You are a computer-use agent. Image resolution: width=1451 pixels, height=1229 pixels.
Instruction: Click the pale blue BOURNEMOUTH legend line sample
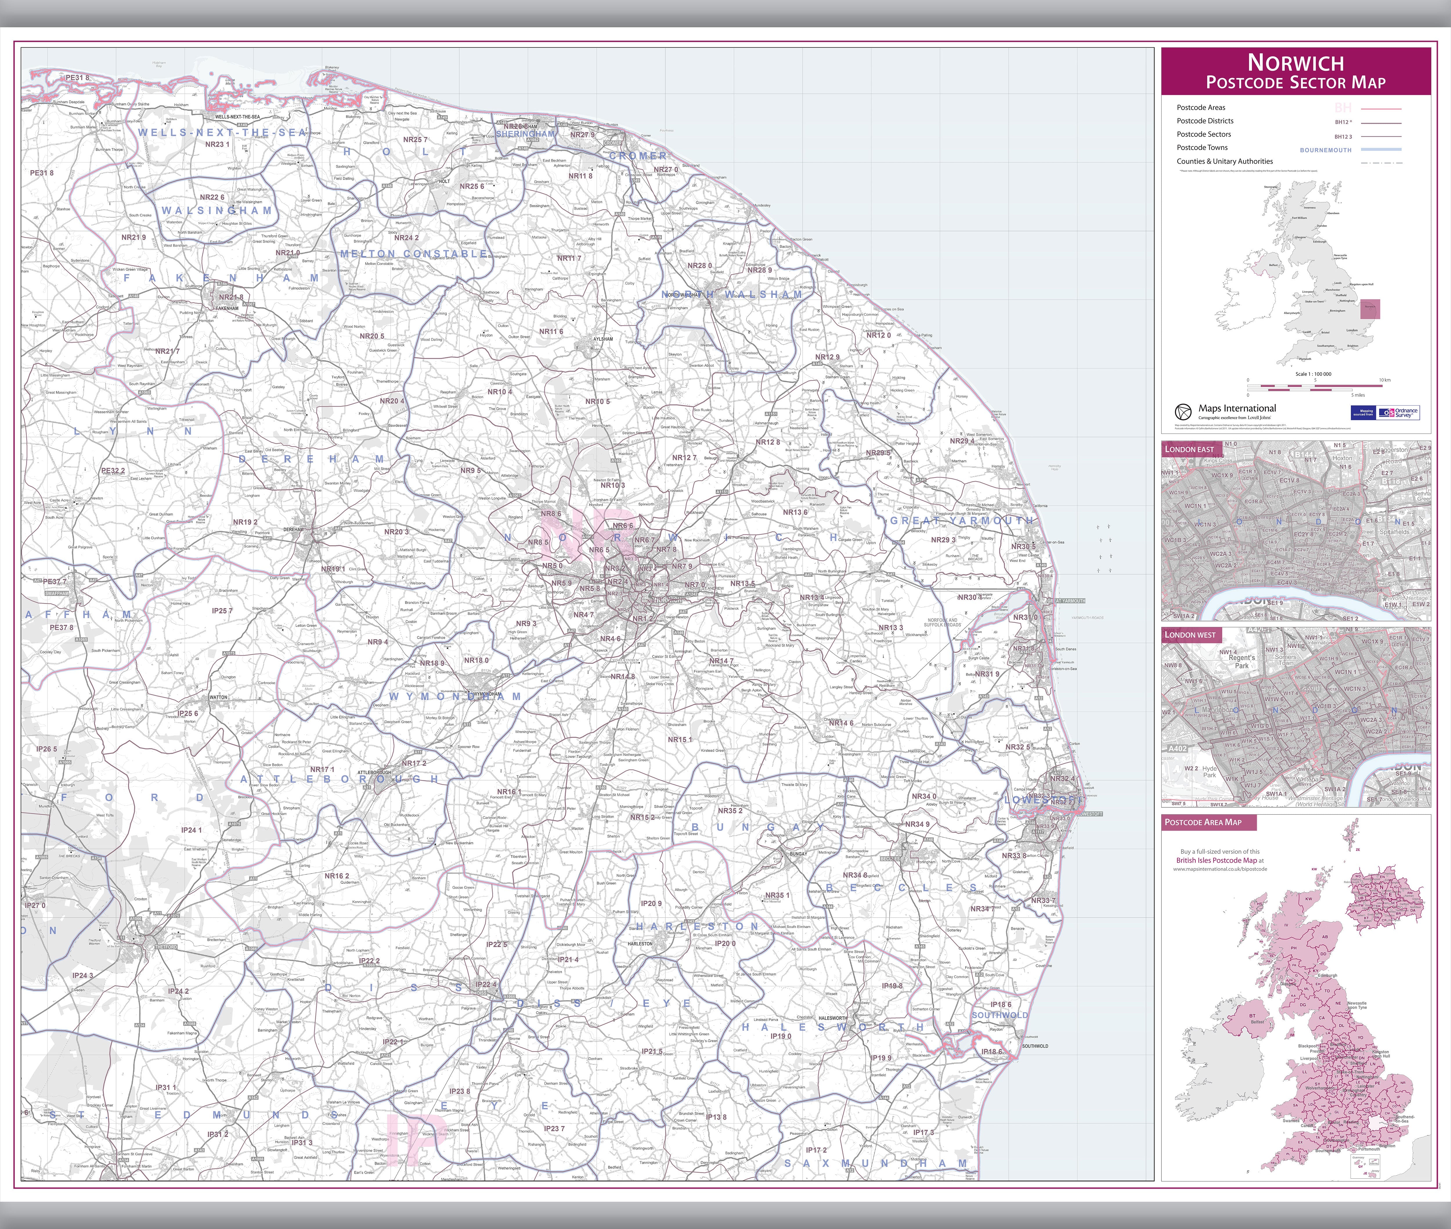(1381, 150)
